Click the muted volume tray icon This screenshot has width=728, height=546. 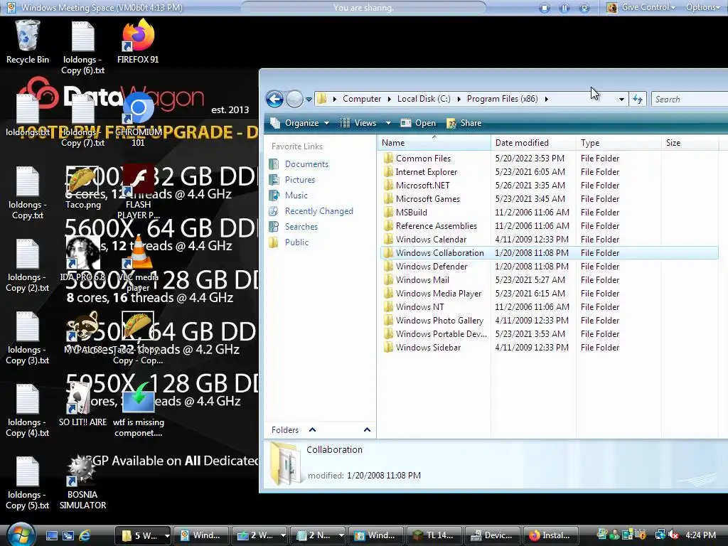tap(673, 535)
